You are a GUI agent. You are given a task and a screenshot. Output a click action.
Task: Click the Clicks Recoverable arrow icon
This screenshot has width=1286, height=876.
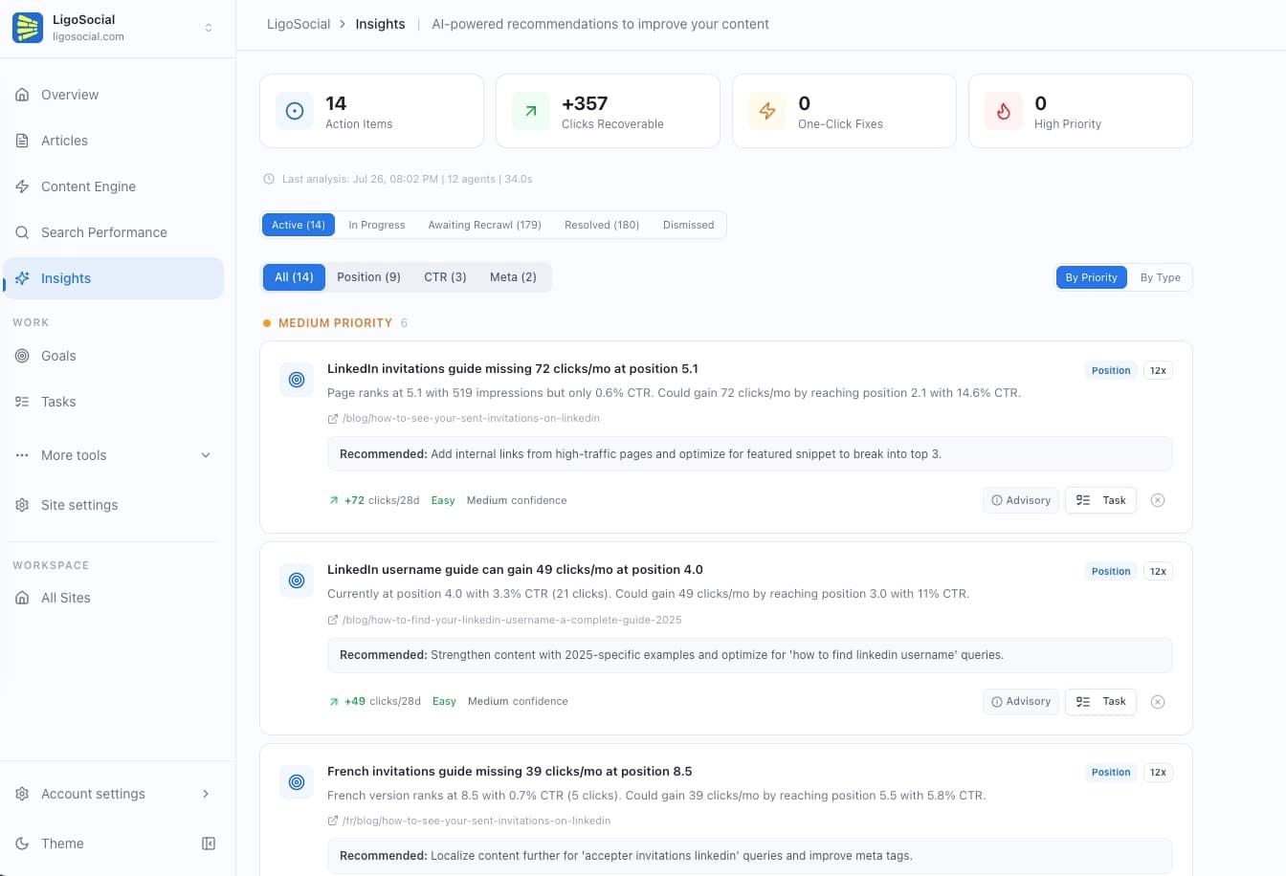(x=531, y=111)
